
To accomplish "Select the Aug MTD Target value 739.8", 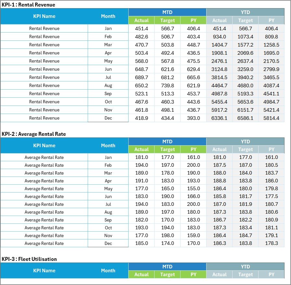I will click(167, 86).
